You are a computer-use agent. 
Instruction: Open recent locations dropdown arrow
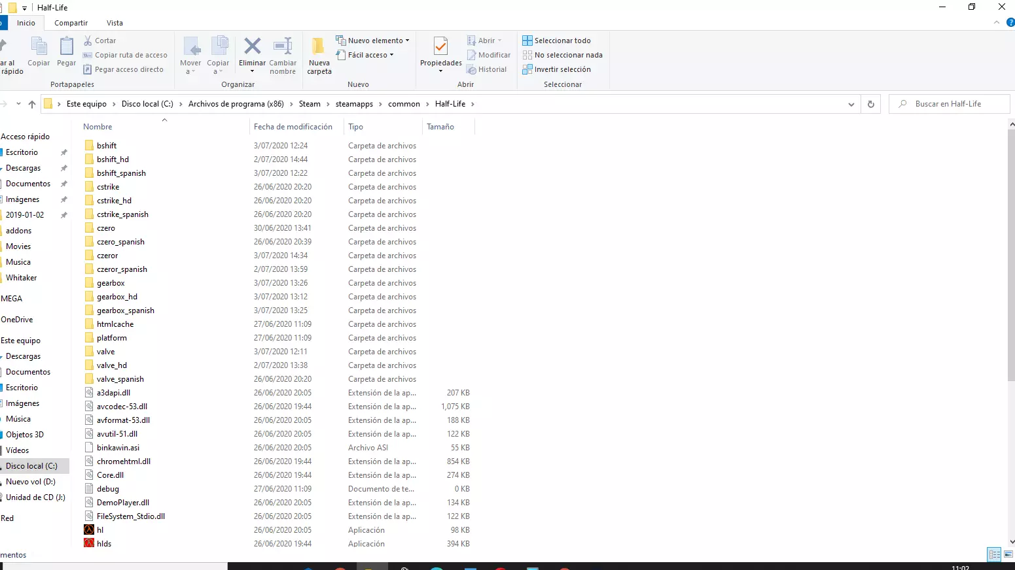[x=18, y=103]
